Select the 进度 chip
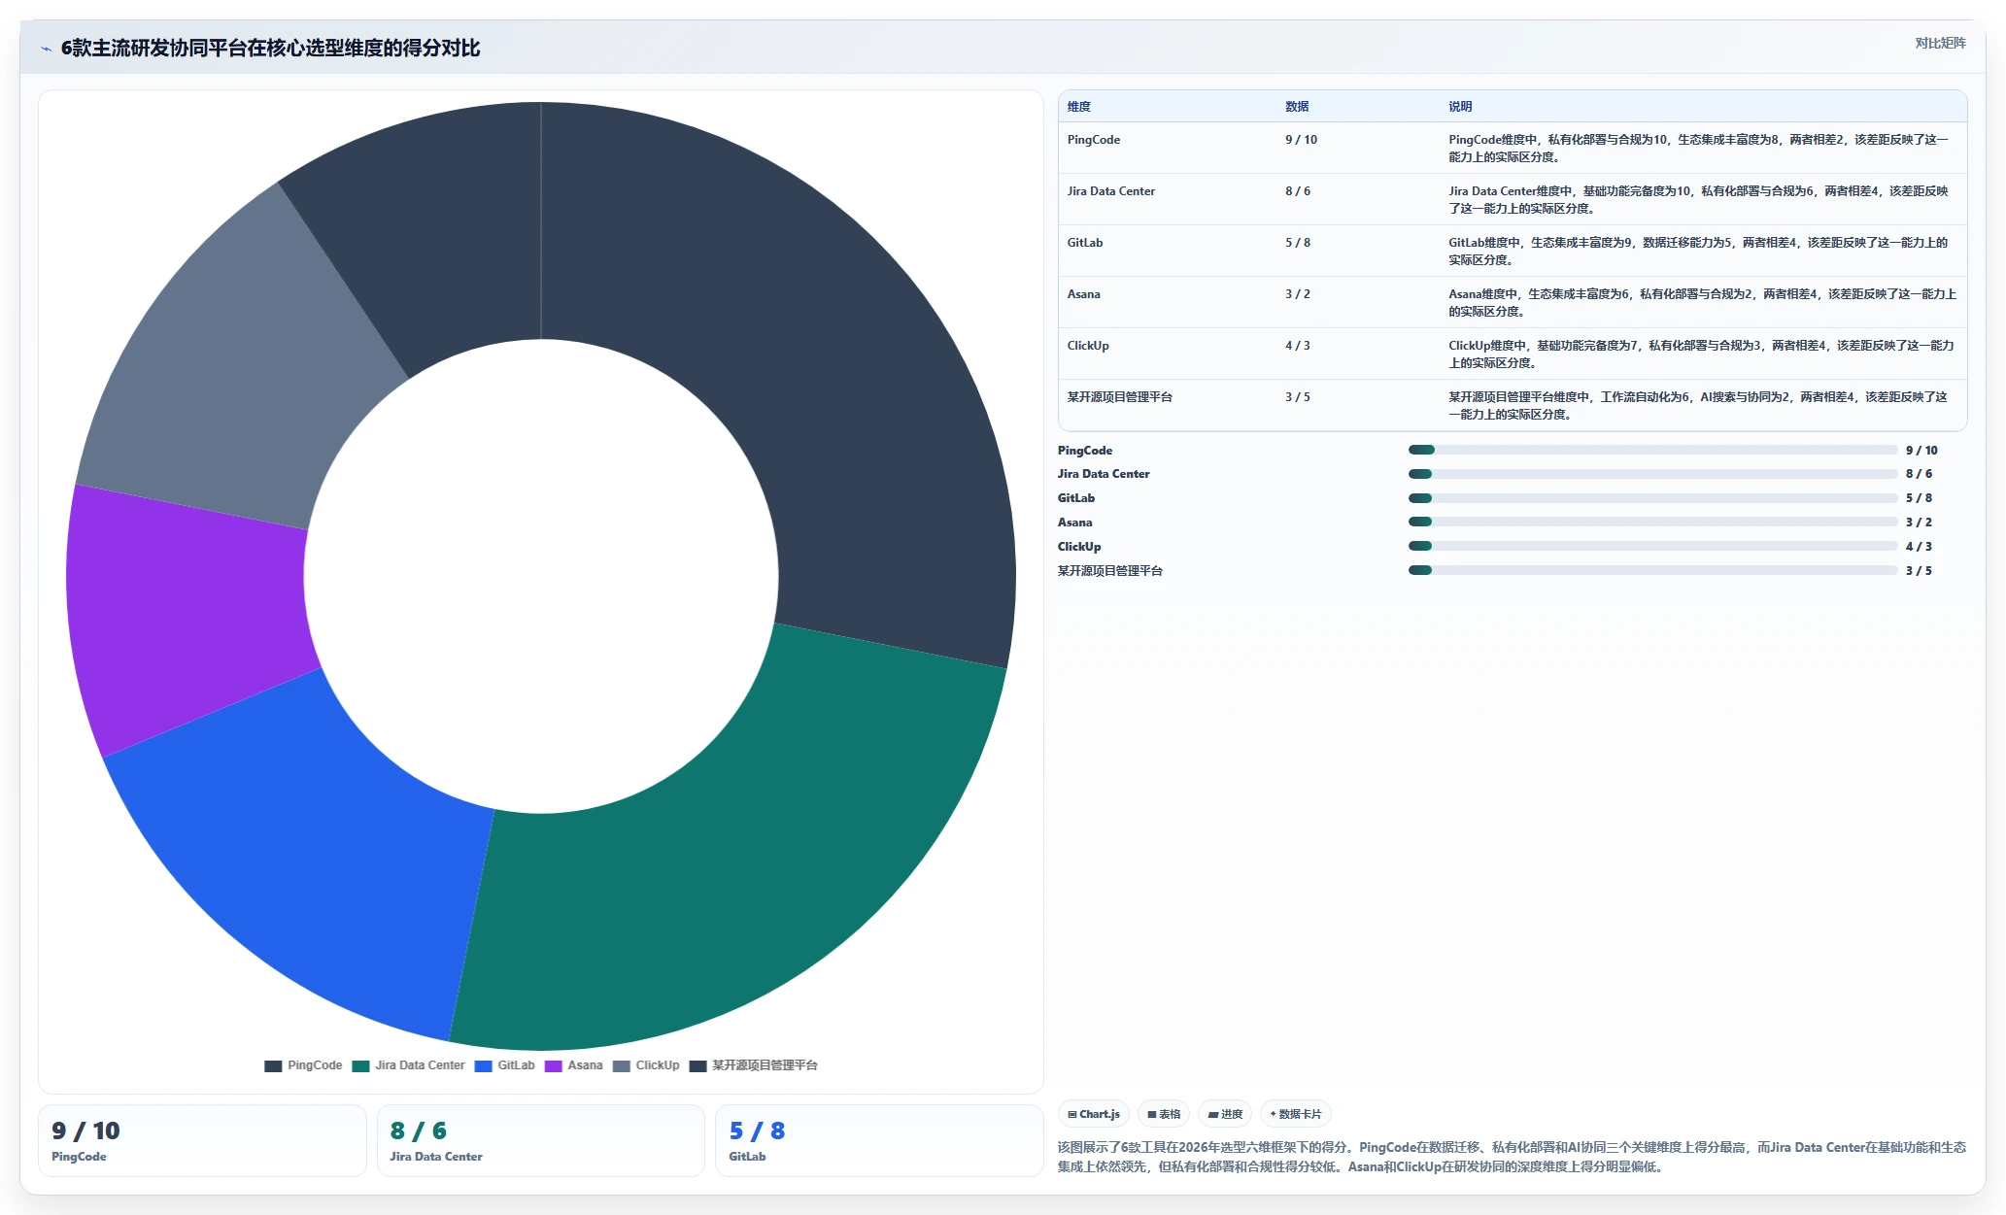2006x1215 pixels. pos(1225,1114)
